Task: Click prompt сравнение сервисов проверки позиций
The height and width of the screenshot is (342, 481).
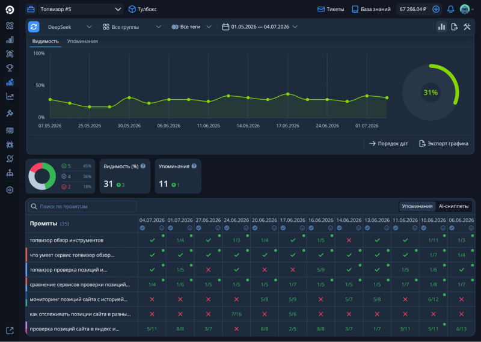Action: [80, 284]
